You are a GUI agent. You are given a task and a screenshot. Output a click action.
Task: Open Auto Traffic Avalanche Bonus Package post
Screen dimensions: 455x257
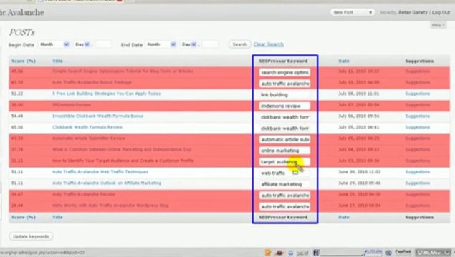tap(92, 82)
